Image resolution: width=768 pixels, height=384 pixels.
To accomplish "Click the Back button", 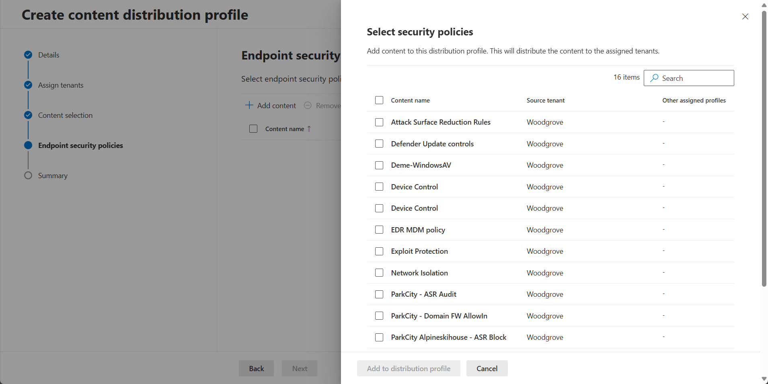I will [x=256, y=368].
